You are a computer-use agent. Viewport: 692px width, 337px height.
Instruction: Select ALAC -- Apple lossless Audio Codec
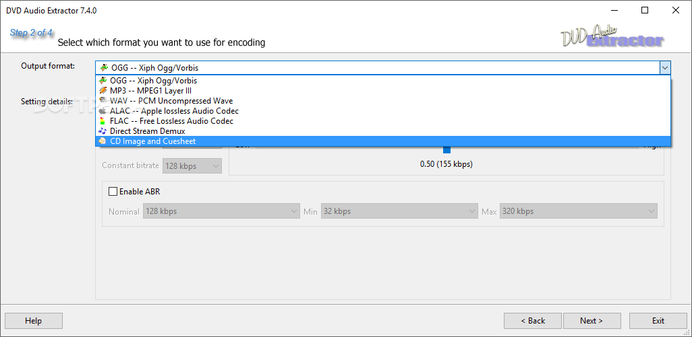pyautogui.click(x=383, y=111)
